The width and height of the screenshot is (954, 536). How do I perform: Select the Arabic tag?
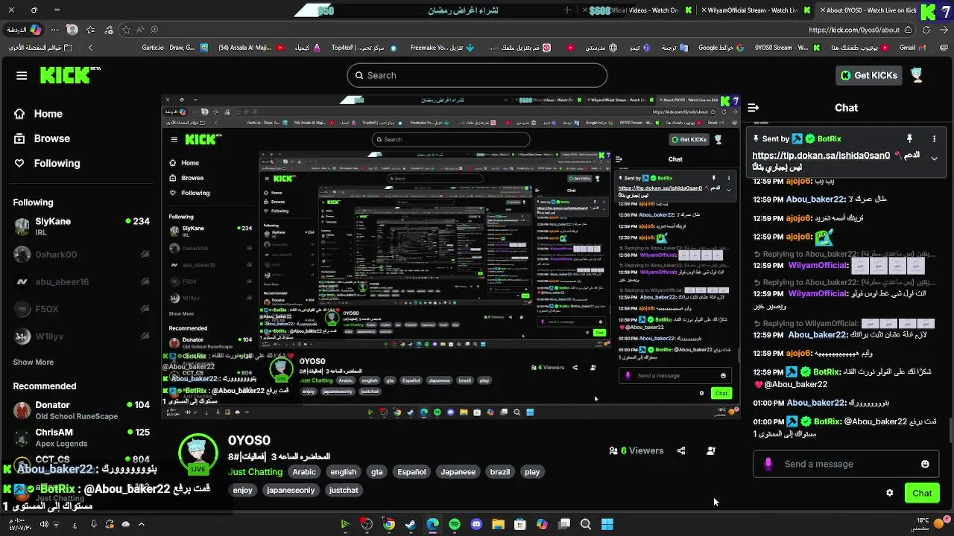tap(304, 472)
